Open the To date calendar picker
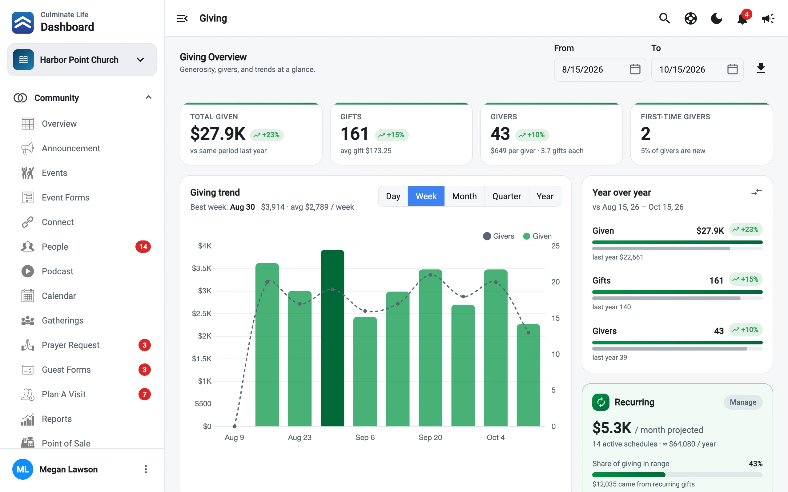Screen dimensions: 788x492 tap(732, 69)
